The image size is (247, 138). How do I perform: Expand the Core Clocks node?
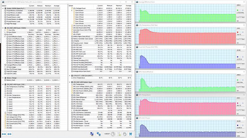[x=5, y=32]
